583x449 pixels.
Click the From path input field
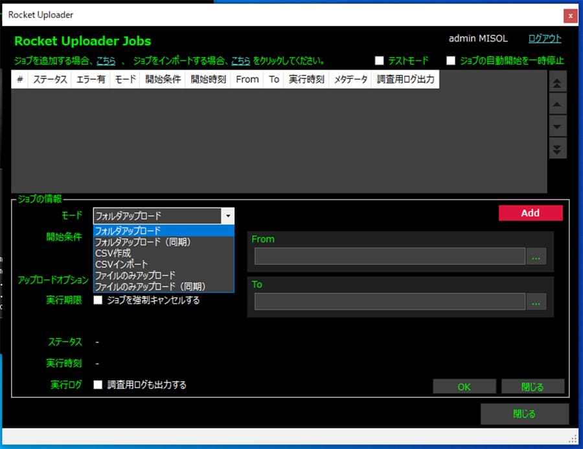tap(390, 257)
